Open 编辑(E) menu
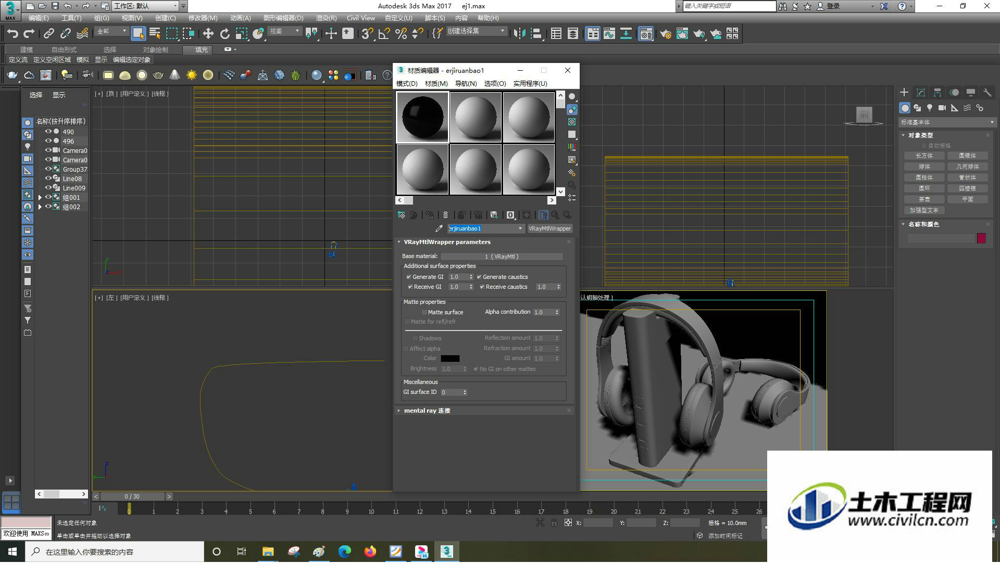Image resolution: width=1000 pixels, height=563 pixels. 39,18
